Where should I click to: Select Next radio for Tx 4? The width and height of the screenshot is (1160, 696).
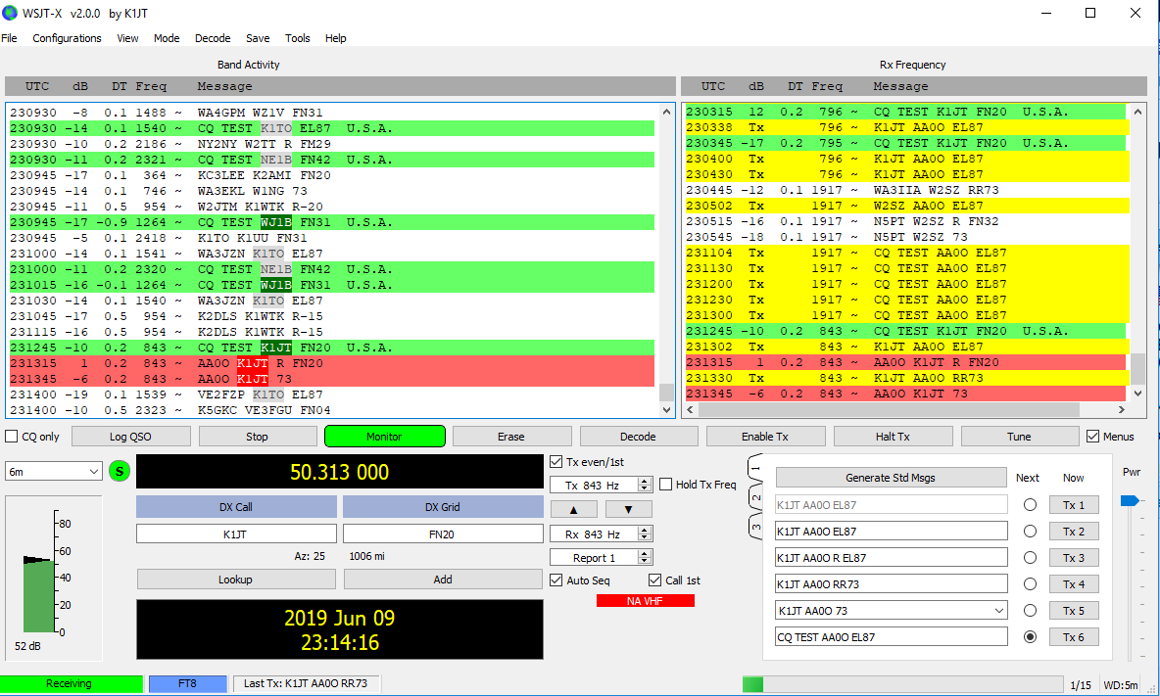coord(1030,584)
